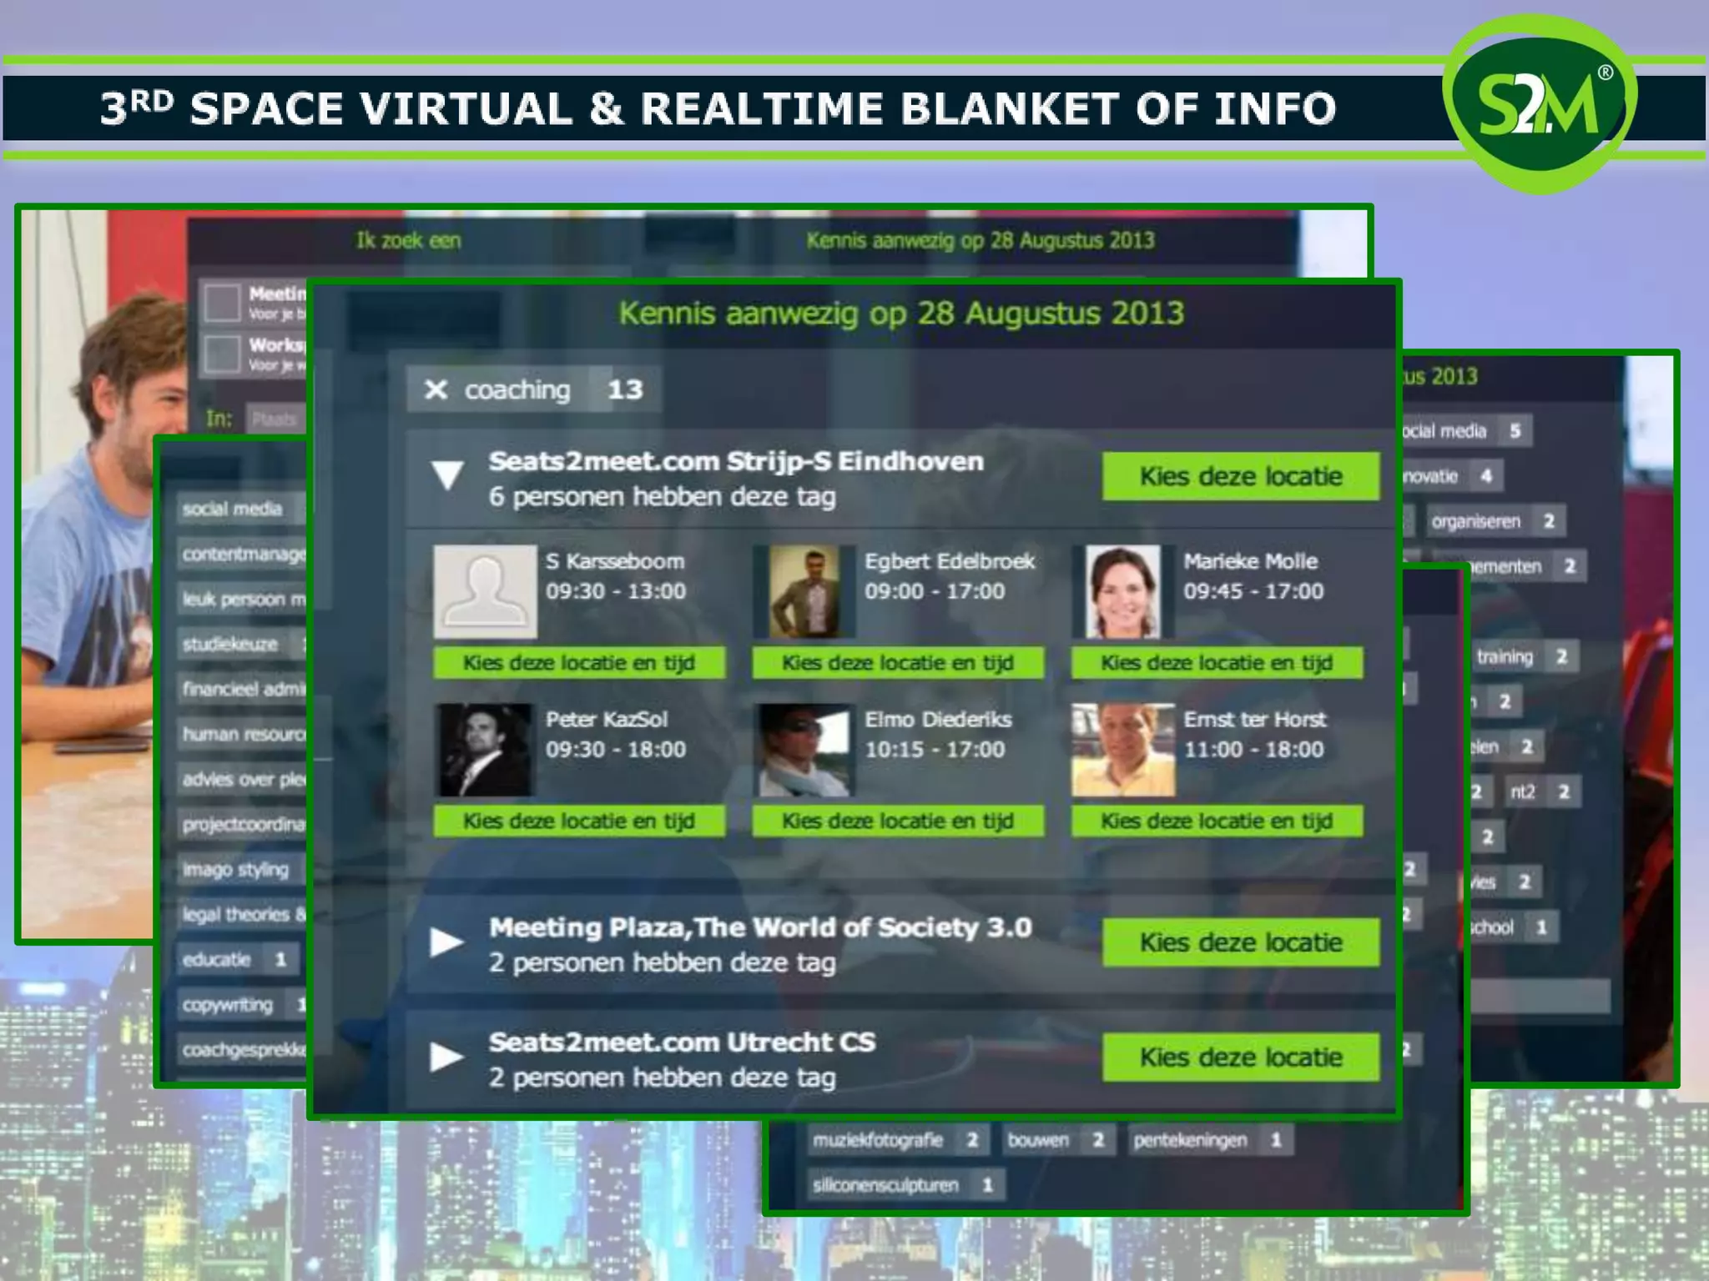1709x1281 pixels.
Task: Remove the coaching tag filter with X
Action: [436, 389]
